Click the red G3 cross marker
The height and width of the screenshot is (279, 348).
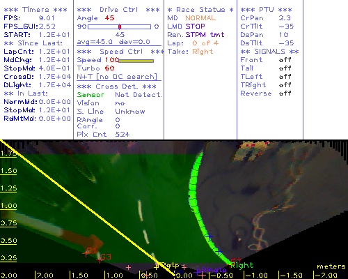tap(100, 259)
